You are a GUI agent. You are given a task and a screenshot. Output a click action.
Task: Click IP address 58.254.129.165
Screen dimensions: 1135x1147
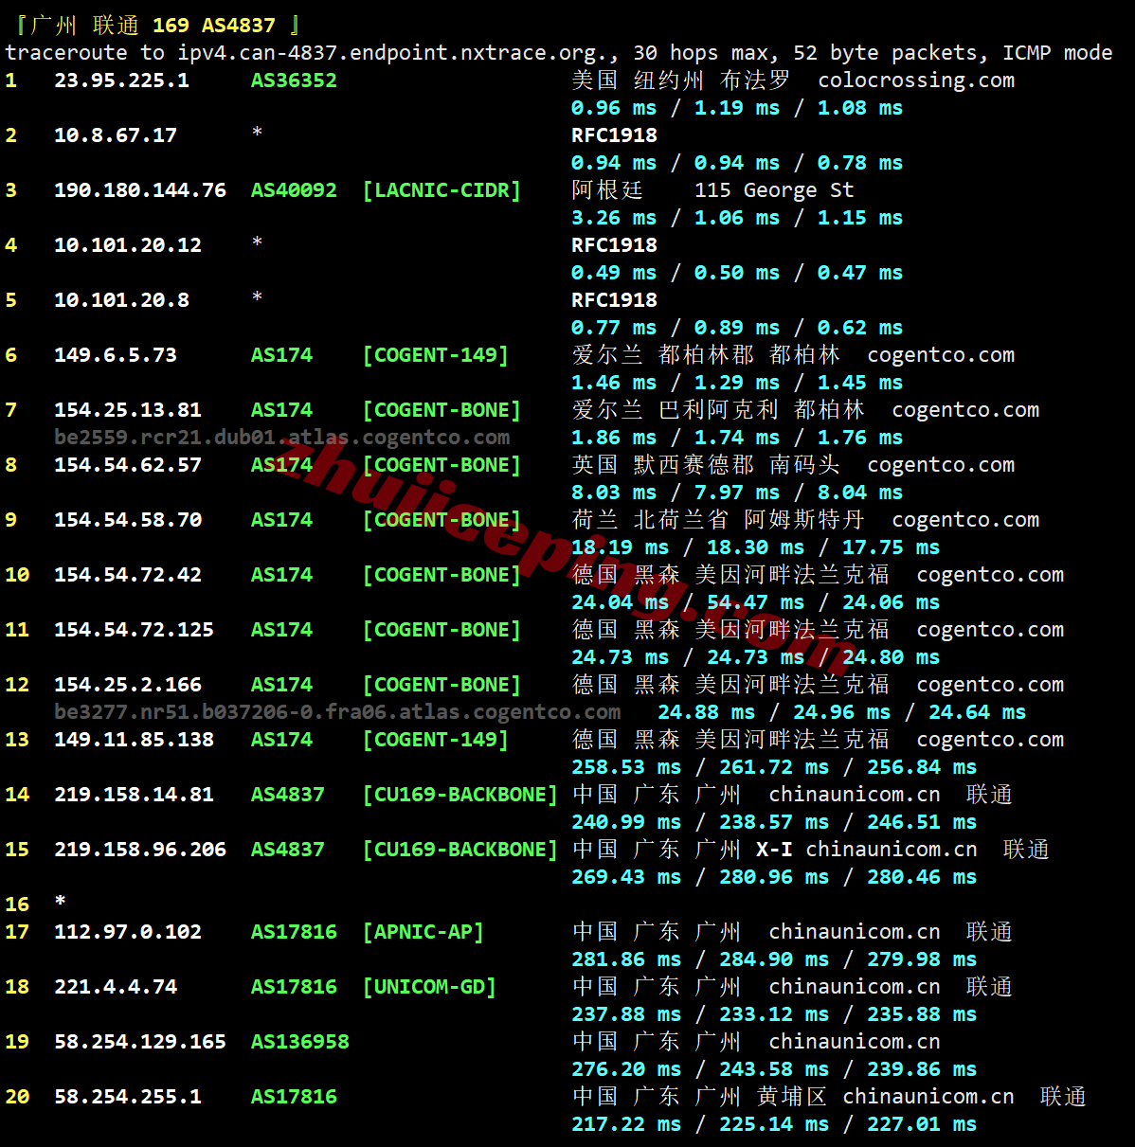140,1042
